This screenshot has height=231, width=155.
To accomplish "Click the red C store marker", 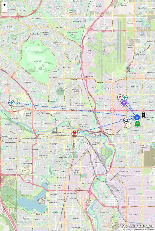I will pyautogui.click(x=120, y=97).
